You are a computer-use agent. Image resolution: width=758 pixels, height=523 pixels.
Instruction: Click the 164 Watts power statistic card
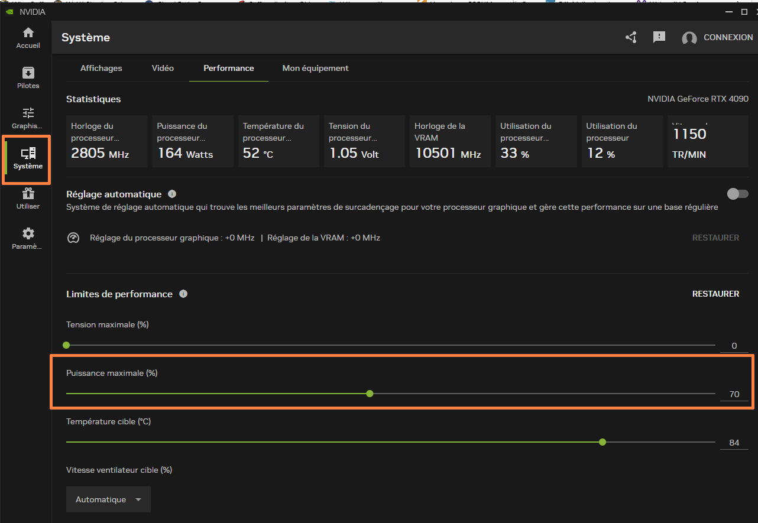[193, 141]
